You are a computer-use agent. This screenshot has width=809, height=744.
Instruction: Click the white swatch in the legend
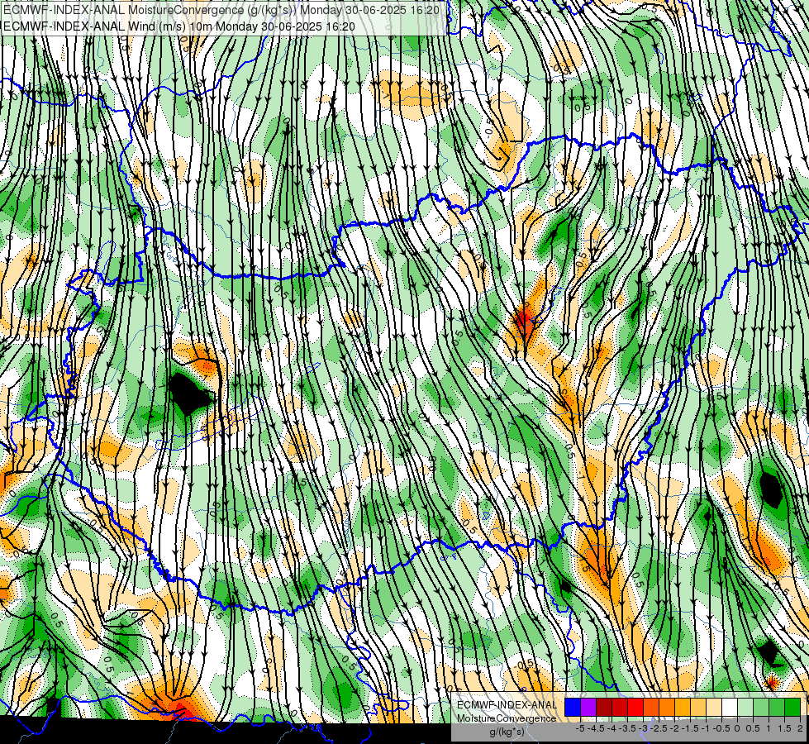730,707
